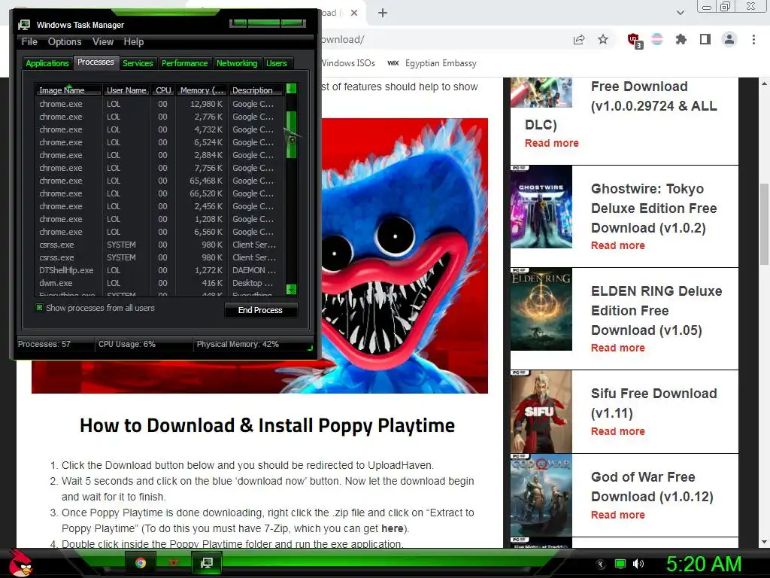
Task: Sort processes by User Name column
Action: 126,90
